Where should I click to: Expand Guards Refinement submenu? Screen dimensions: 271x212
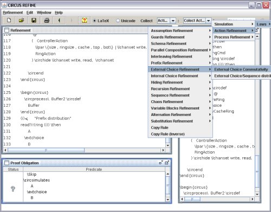click(x=180, y=37)
